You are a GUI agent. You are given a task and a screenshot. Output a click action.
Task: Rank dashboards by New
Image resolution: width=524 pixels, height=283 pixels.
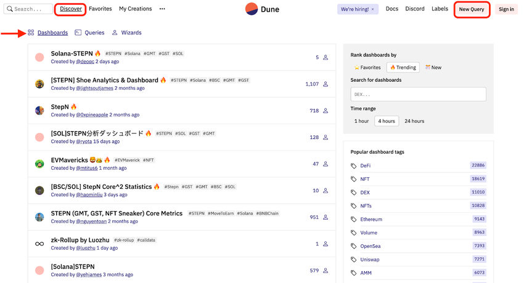[433, 68]
